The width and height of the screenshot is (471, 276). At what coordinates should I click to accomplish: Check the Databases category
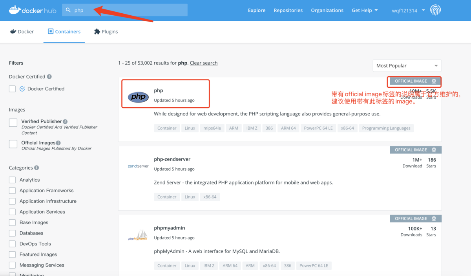click(13, 233)
